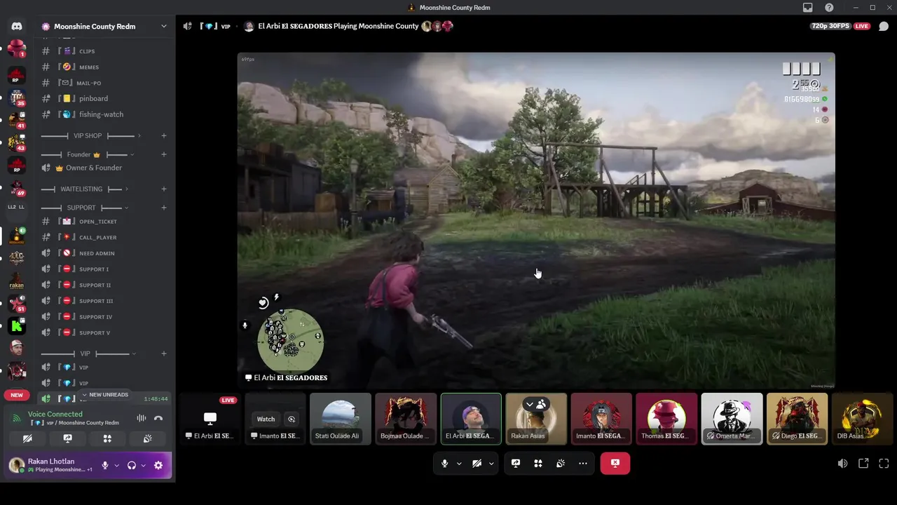Open the Help question mark icon

(830, 8)
